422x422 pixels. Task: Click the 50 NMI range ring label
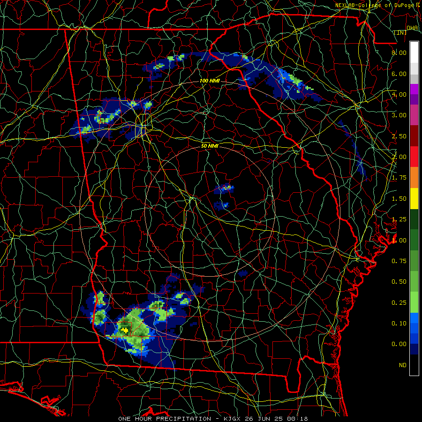tap(210, 146)
